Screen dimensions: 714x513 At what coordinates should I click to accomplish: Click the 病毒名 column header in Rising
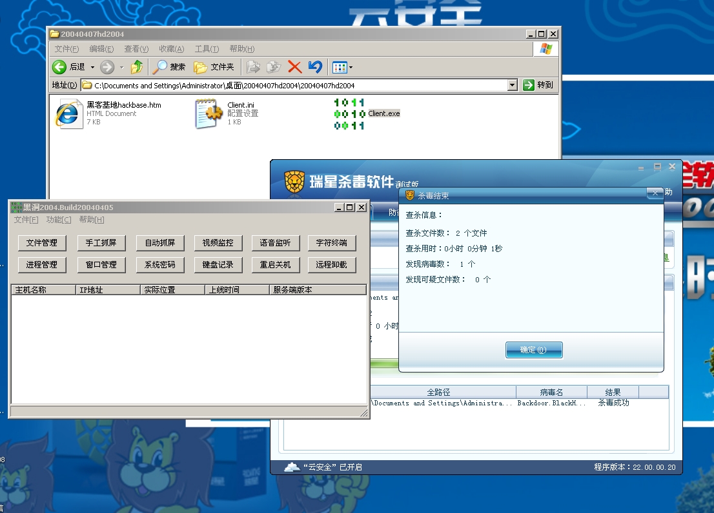[x=551, y=392]
